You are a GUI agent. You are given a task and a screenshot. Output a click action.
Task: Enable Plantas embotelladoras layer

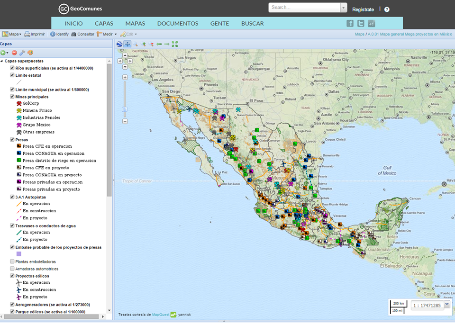coord(12,261)
